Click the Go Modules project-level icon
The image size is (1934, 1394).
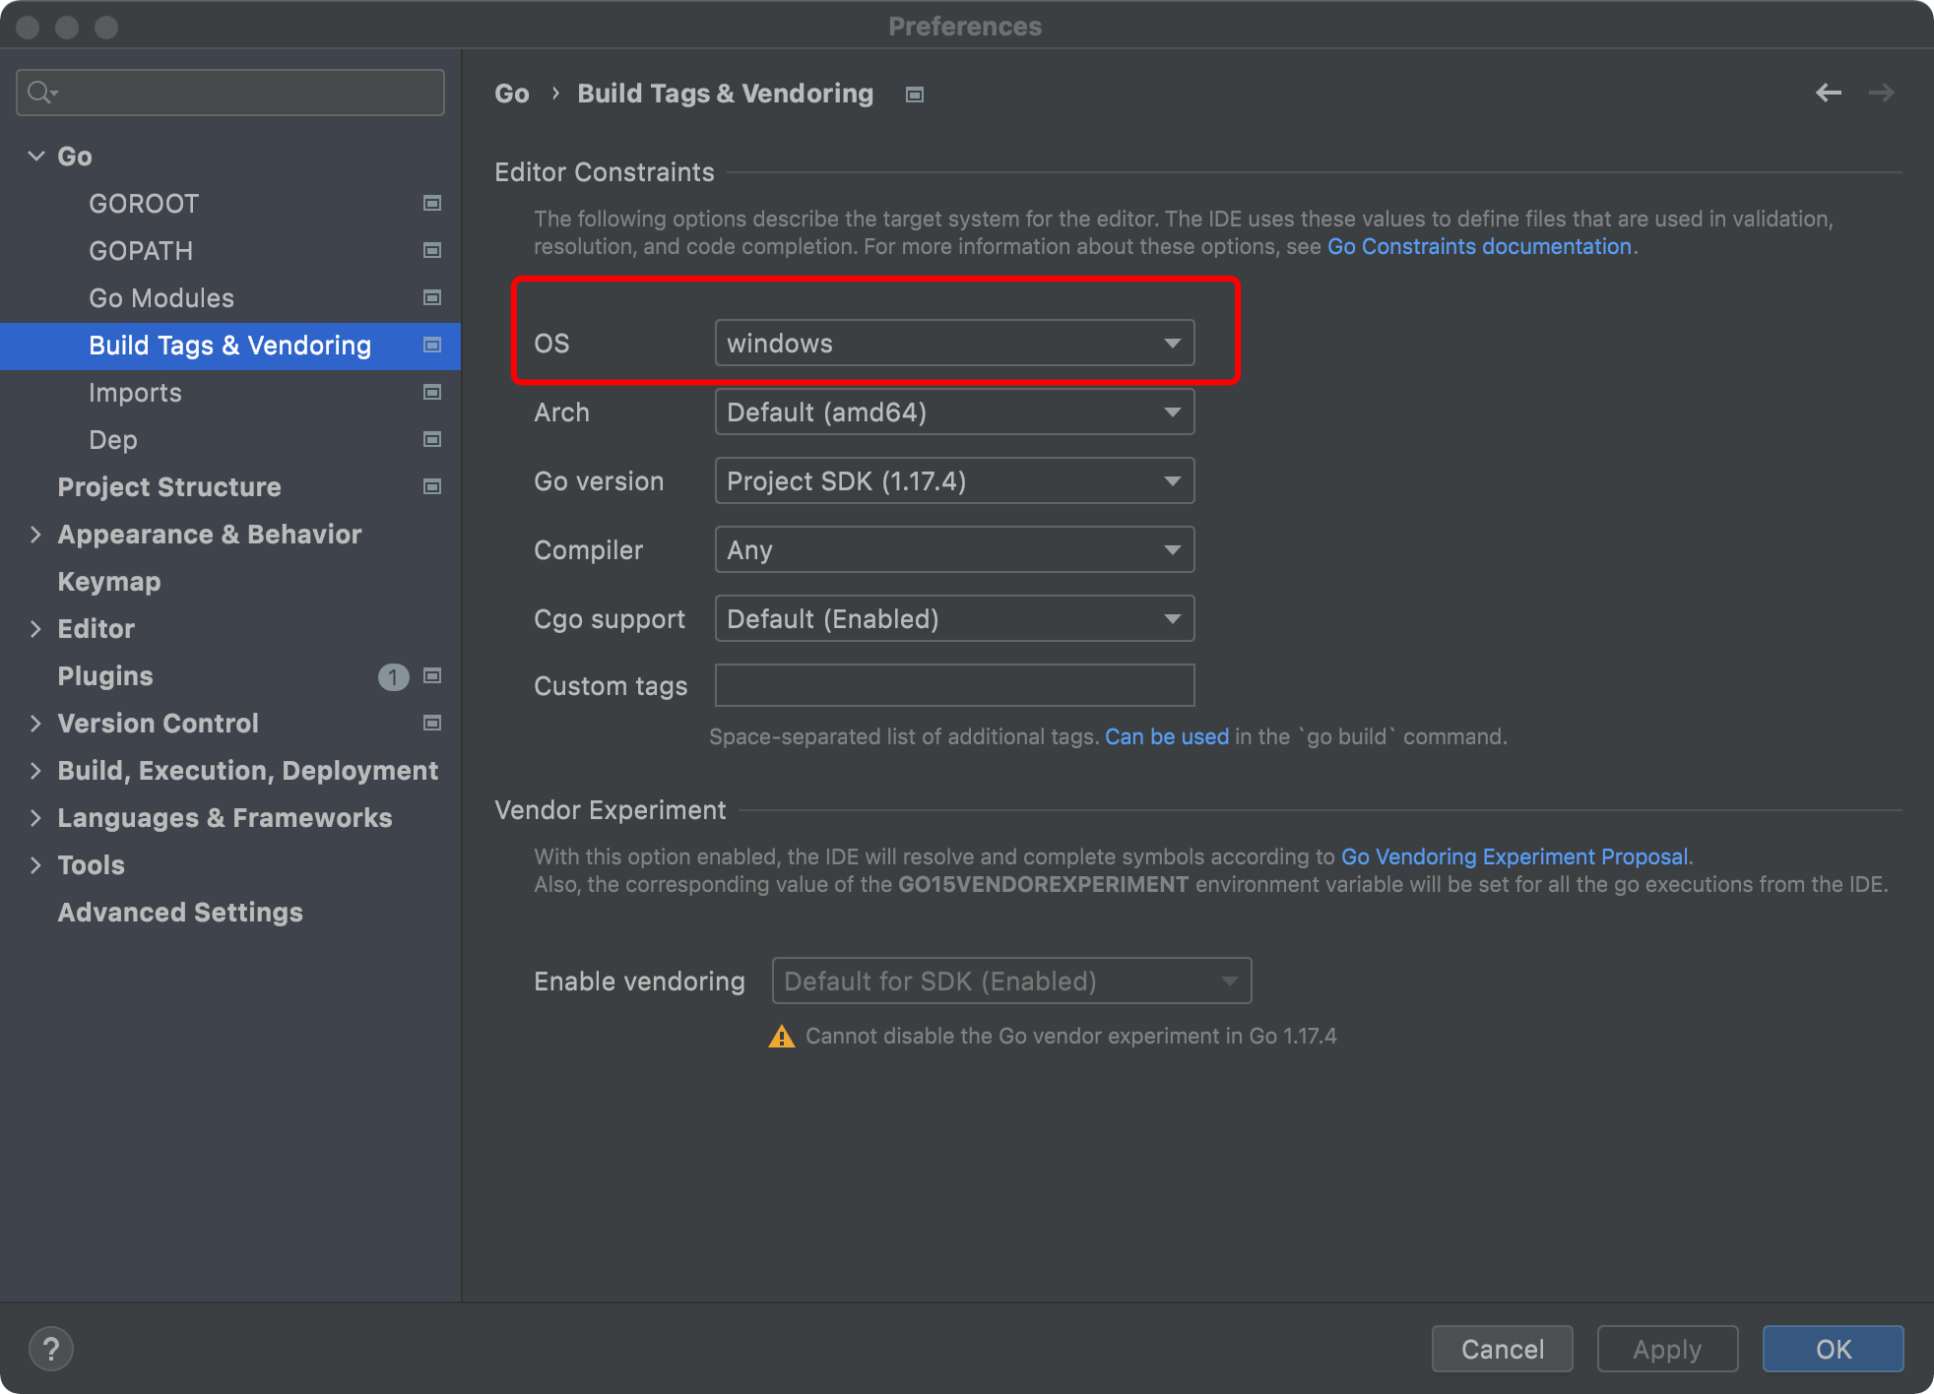[x=431, y=297]
